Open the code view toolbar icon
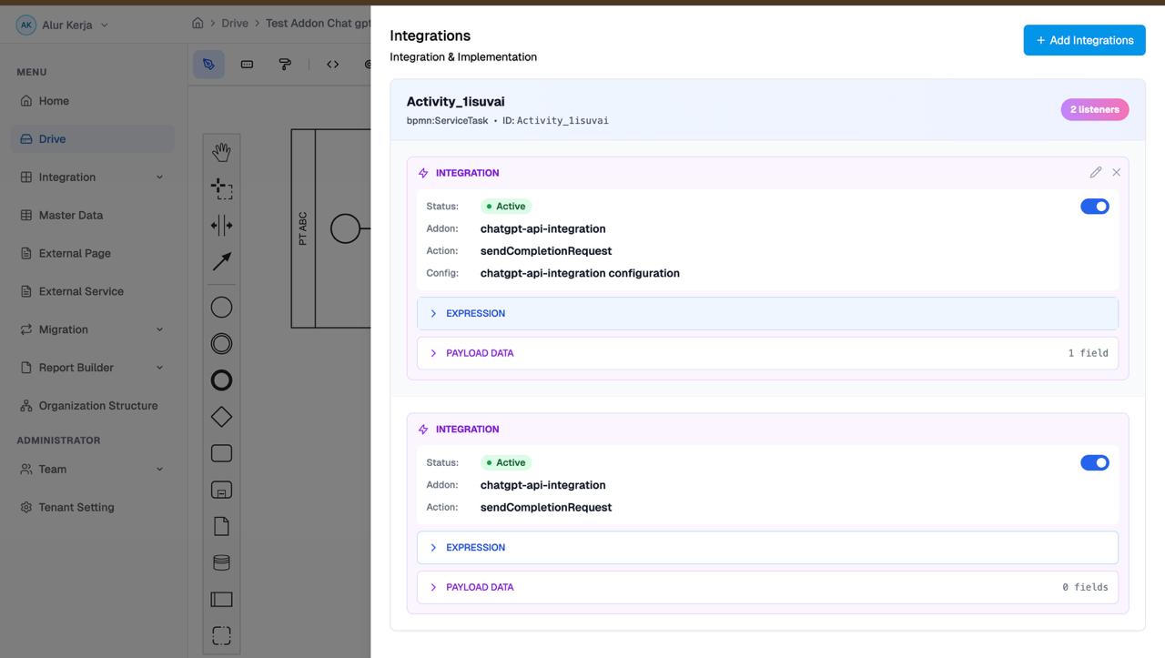The image size is (1165, 658). (332, 64)
